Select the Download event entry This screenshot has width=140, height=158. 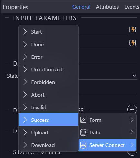pos(48,145)
